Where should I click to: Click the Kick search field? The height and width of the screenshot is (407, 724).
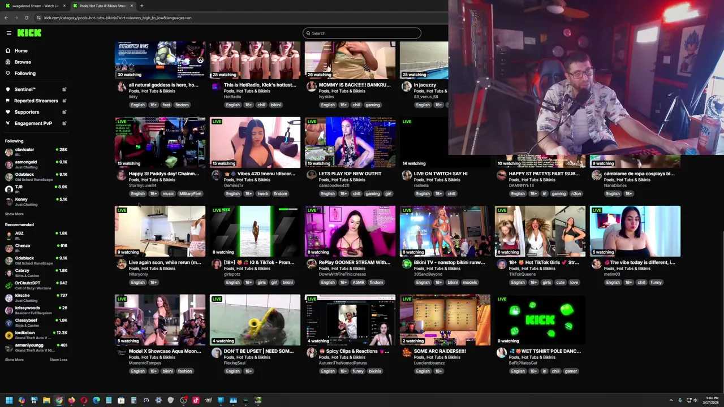[362, 33]
